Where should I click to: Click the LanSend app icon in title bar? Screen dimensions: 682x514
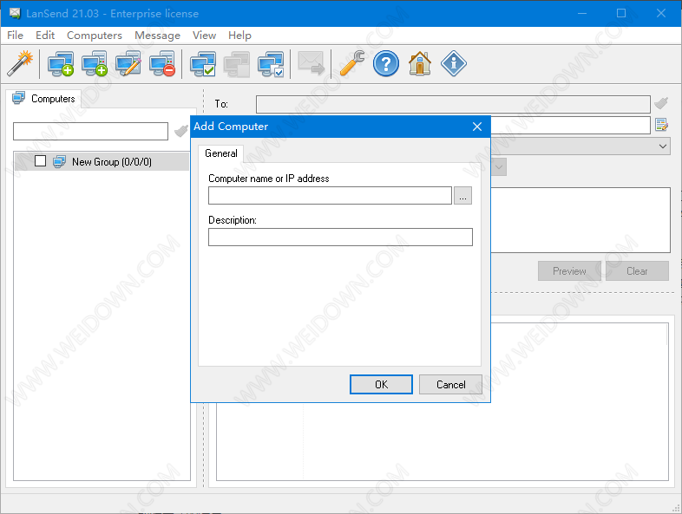[x=15, y=14]
